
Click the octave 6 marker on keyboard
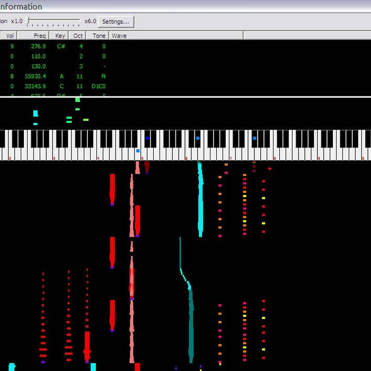point(186,158)
